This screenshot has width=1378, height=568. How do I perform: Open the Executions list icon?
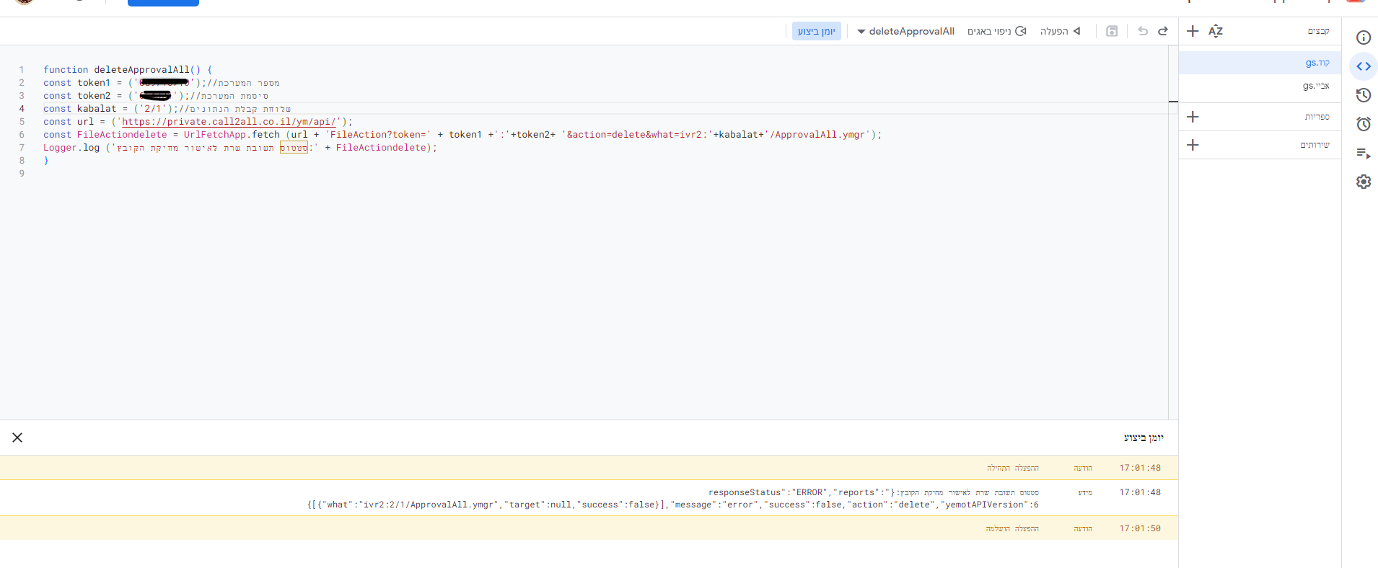[1363, 153]
